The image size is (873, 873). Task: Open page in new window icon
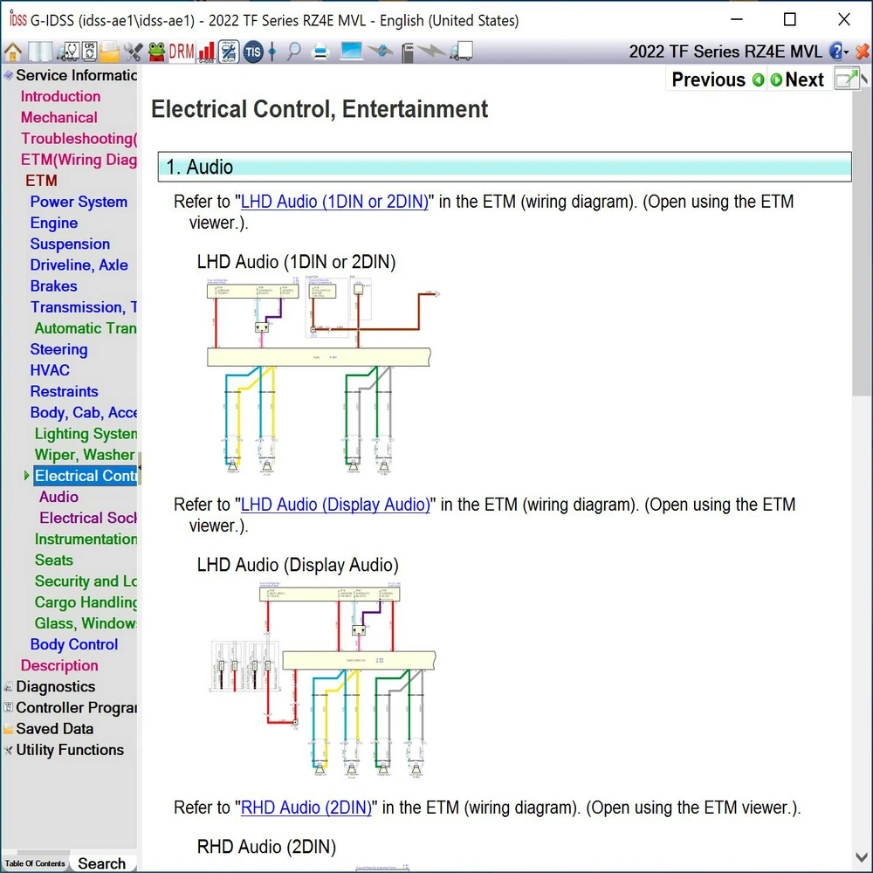[847, 79]
